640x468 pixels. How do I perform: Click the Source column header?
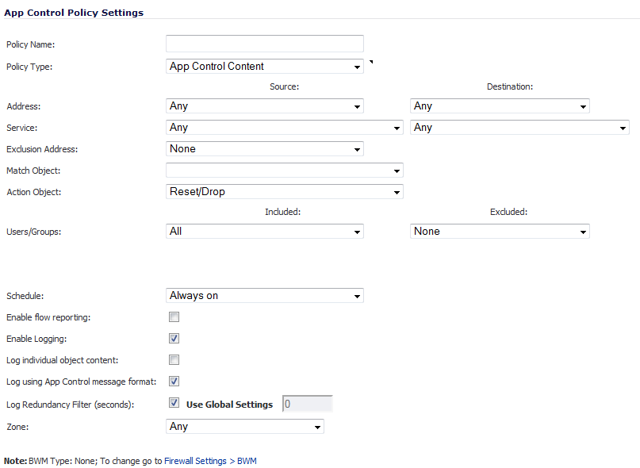[285, 86]
